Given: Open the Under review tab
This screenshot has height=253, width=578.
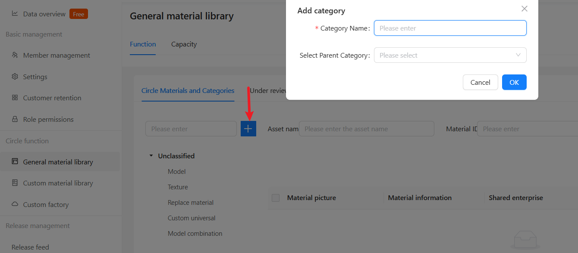Looking at the screenshot, I should pos(268,90).
